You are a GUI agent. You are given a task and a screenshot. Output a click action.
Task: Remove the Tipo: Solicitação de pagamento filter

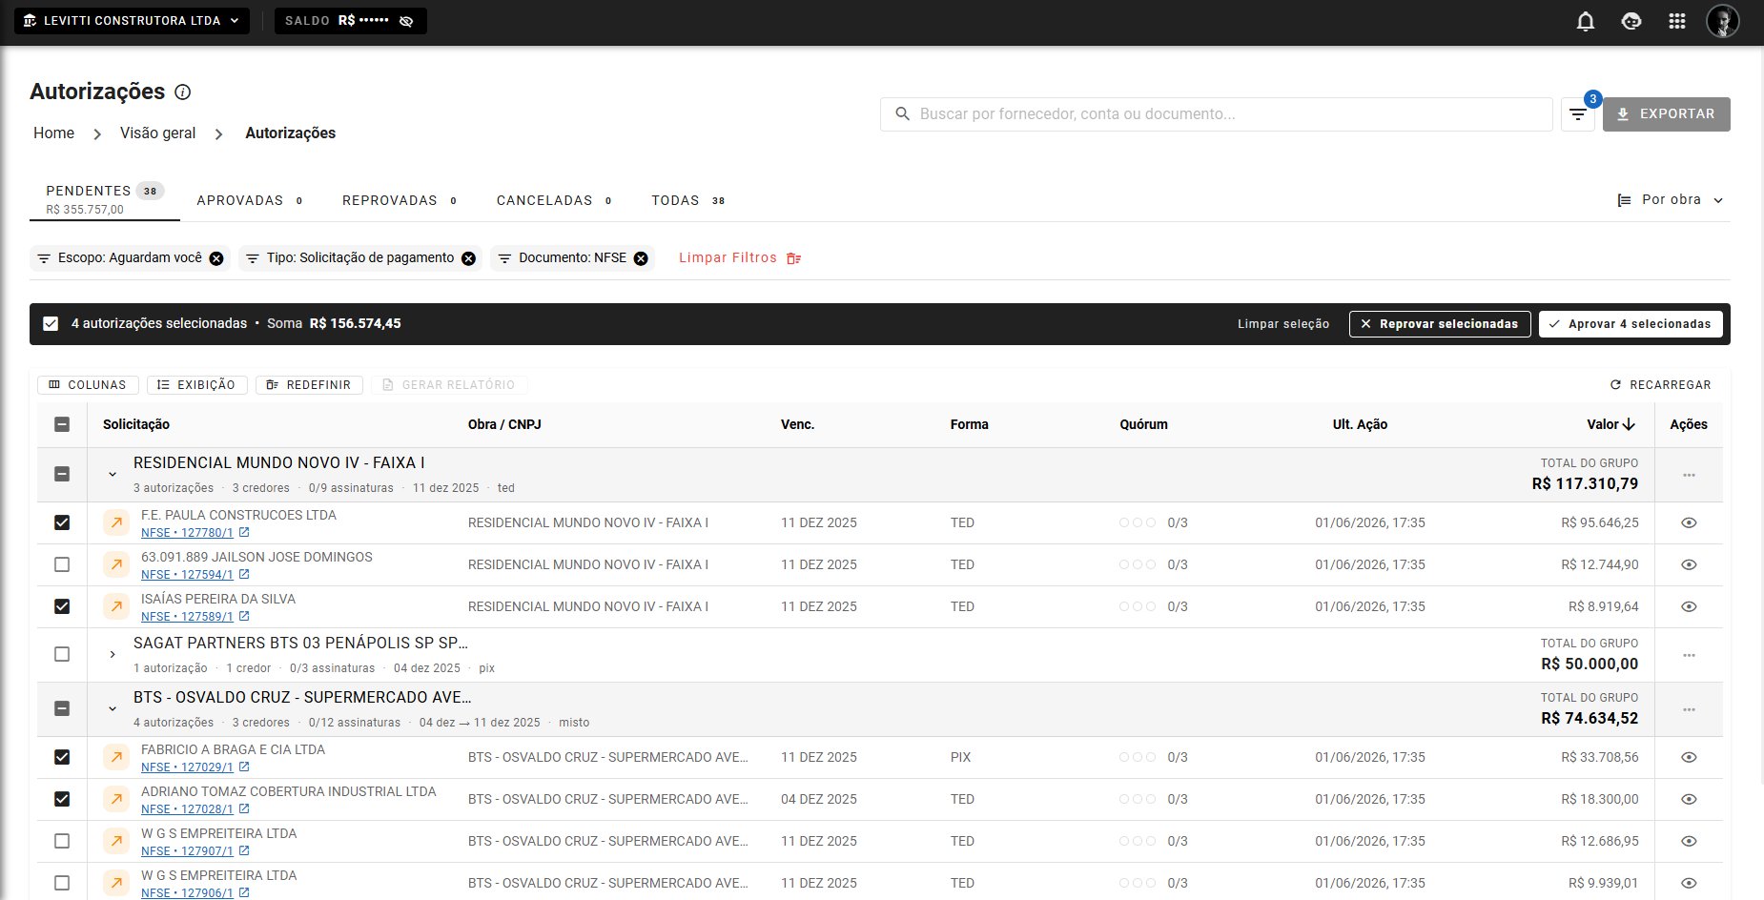[468, 258]
